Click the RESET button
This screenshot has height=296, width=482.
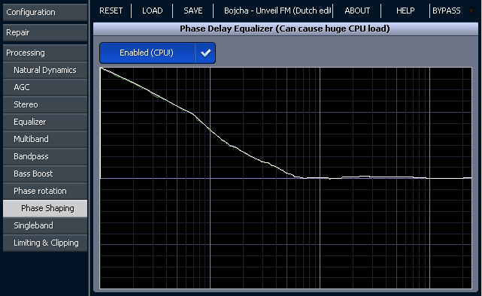(111, 11)
